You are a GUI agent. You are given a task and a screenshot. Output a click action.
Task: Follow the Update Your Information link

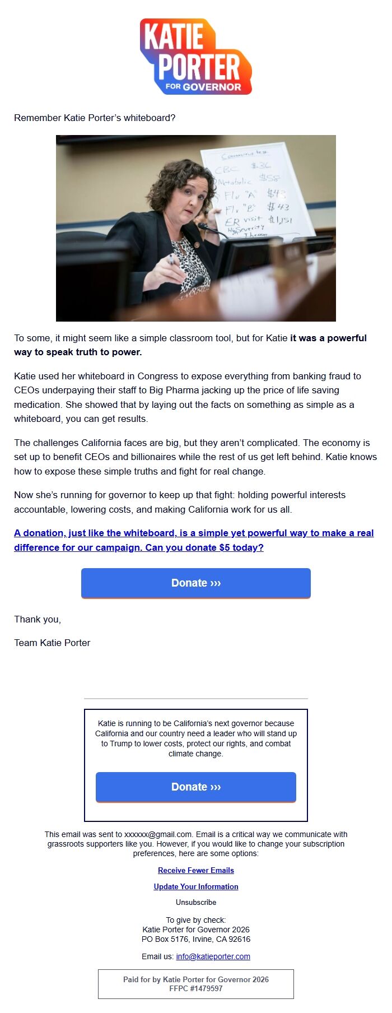(x=196, y=886)
